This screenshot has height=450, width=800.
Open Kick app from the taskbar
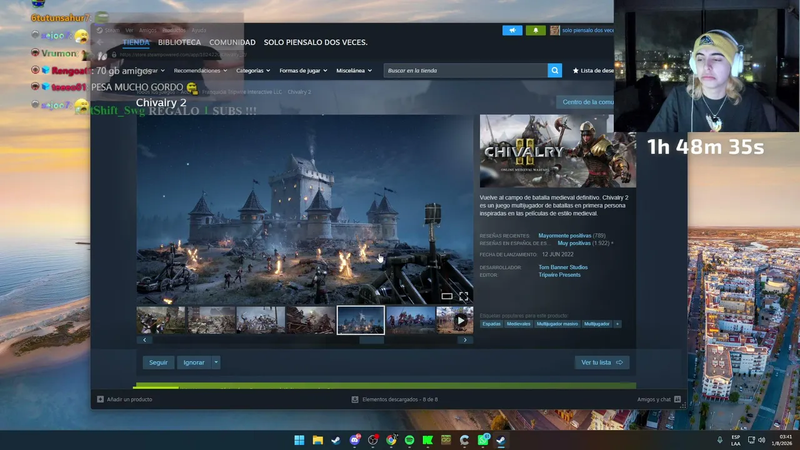click(x=427, y=440)
